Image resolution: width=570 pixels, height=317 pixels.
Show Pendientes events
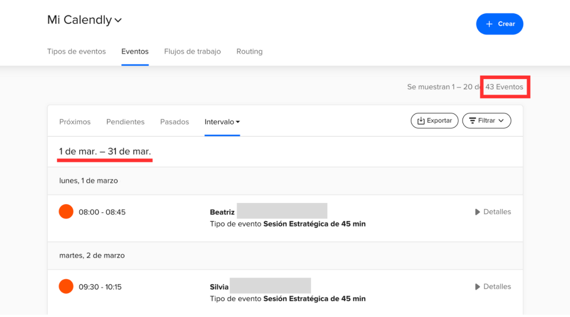coord(125,122)
